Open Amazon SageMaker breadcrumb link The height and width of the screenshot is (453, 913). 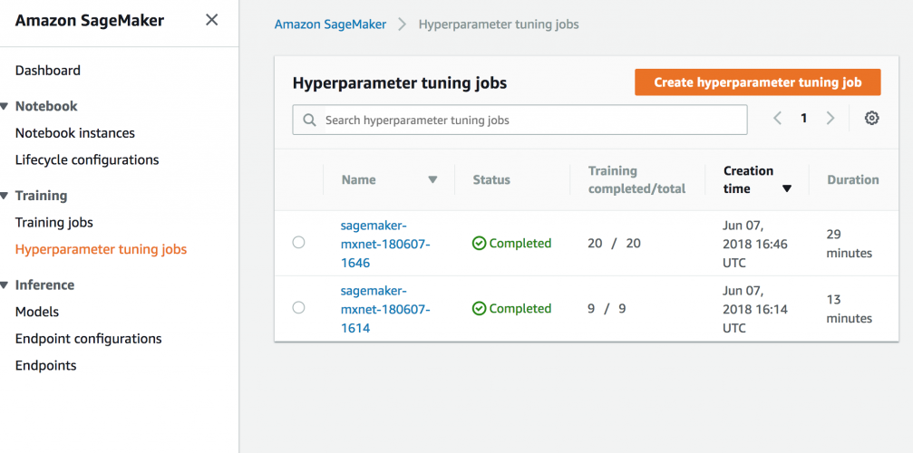[330, 24]
